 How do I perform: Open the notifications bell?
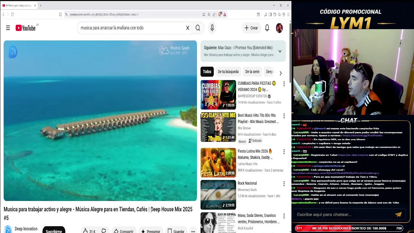[267, 28]
